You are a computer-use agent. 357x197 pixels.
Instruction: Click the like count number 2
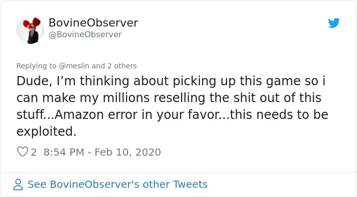pos(34,152)
